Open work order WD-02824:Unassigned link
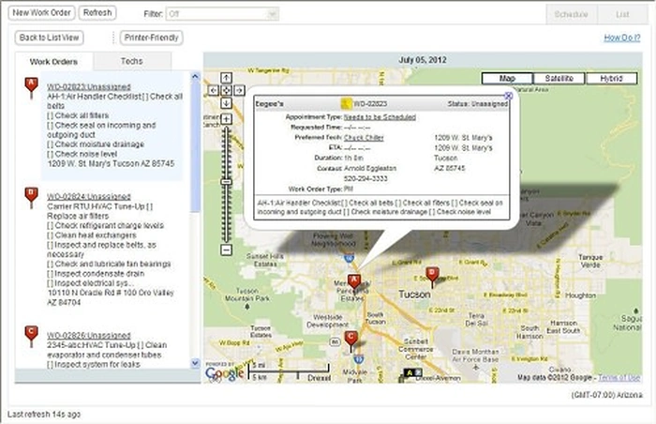Image resolution: width=656 pixels, height=424 pixels. click(89, 196)
